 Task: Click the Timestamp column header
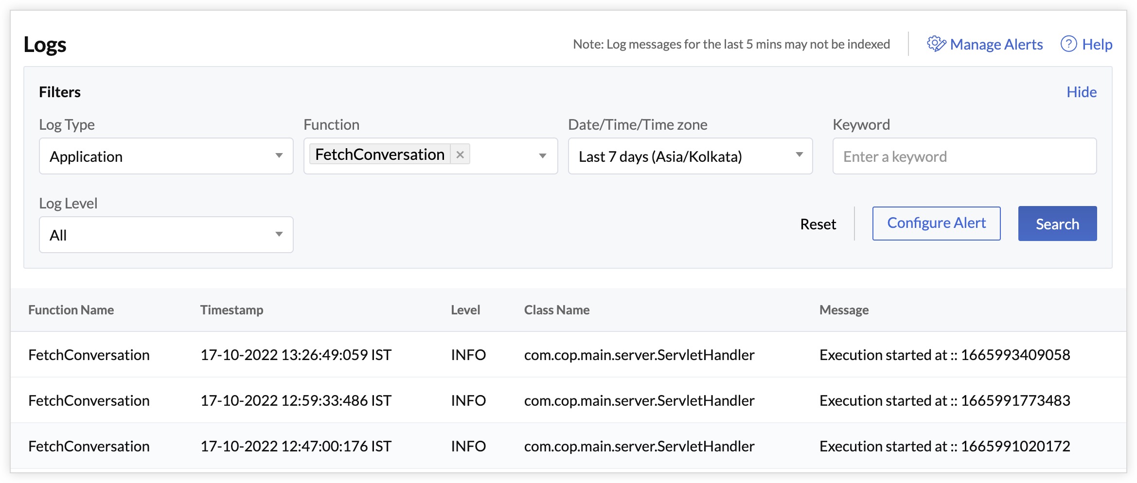point(231,310)
